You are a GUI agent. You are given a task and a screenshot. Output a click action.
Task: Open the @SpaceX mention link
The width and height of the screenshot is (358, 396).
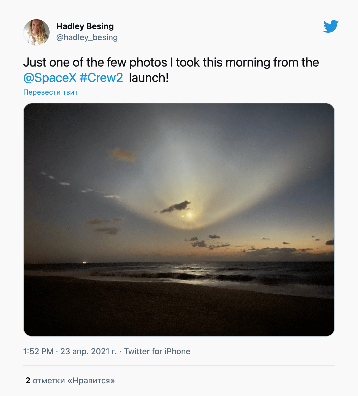pos(50,78)
